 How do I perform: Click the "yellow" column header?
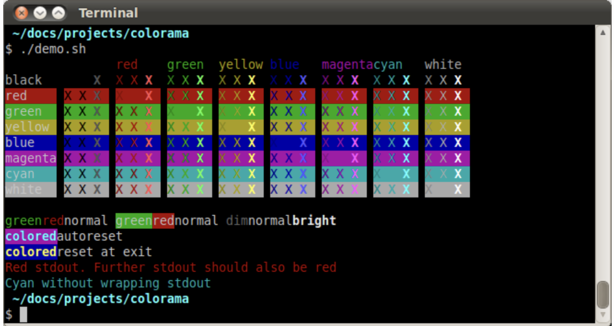(241, 64)
